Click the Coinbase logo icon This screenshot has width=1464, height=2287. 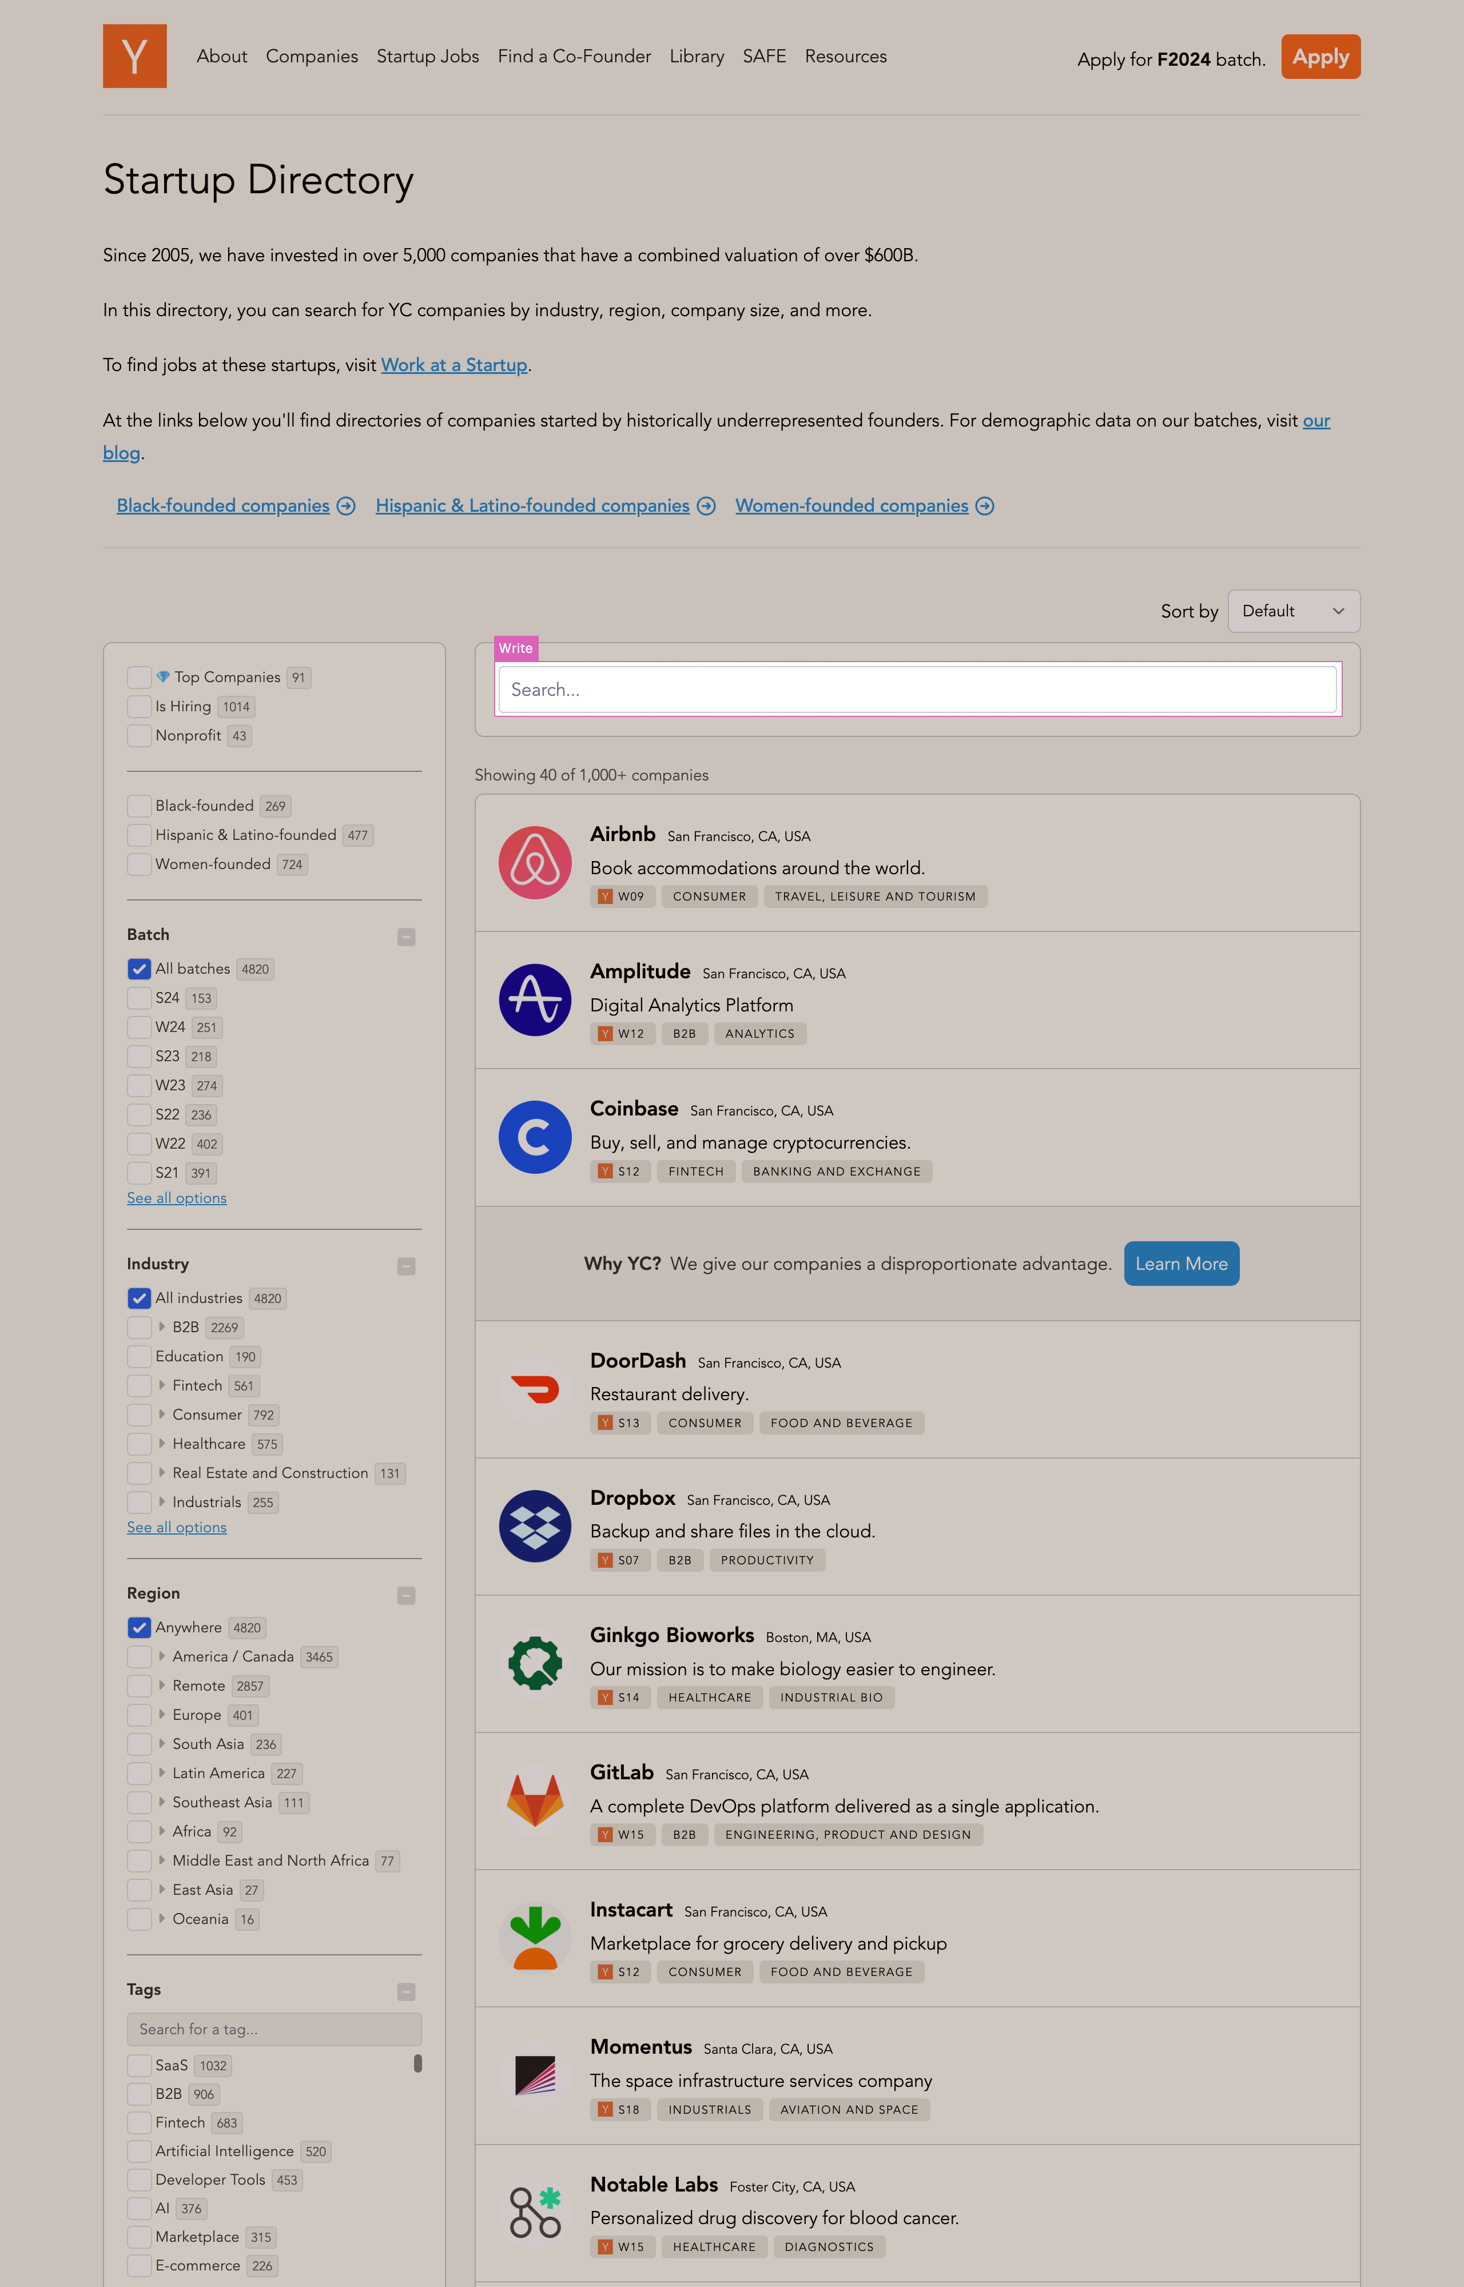click(534, 1137)
